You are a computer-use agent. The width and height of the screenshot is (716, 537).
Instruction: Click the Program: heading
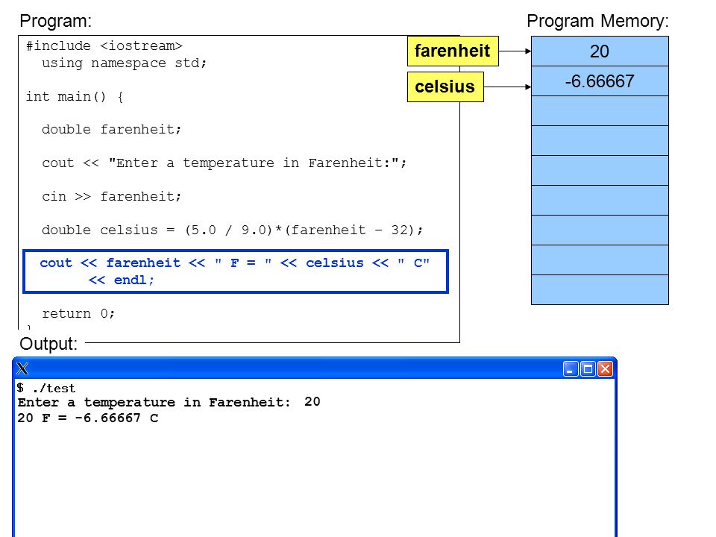[56, 21]
